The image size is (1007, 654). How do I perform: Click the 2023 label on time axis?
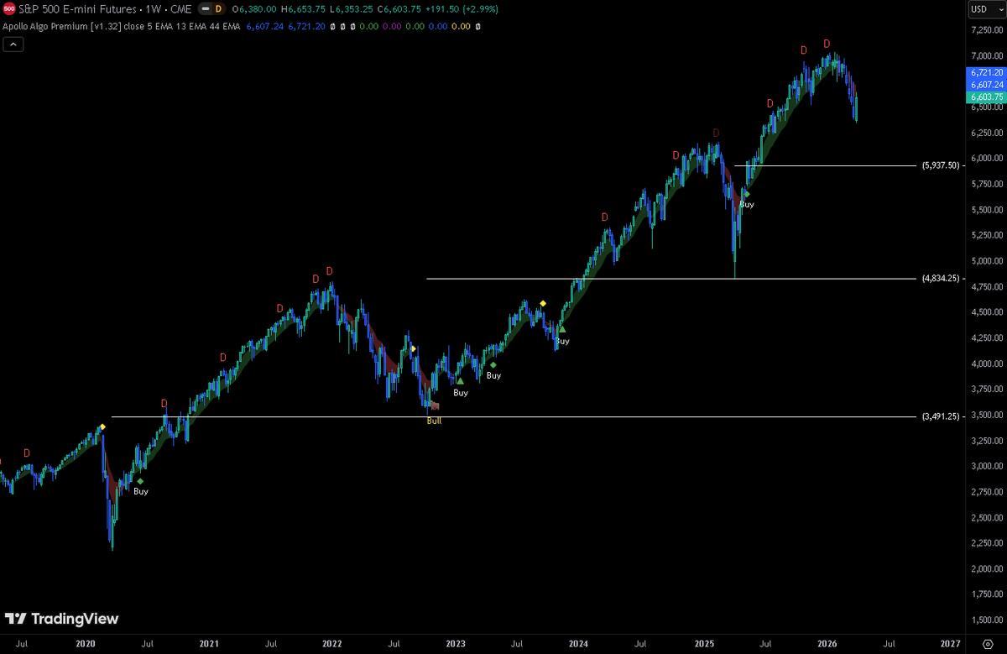456,643
